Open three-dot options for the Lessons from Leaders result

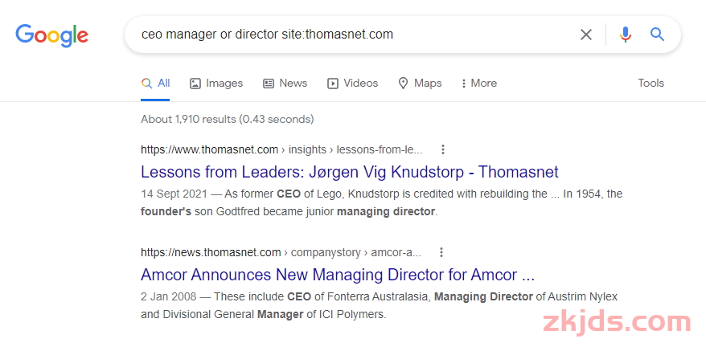click(443, 149)
